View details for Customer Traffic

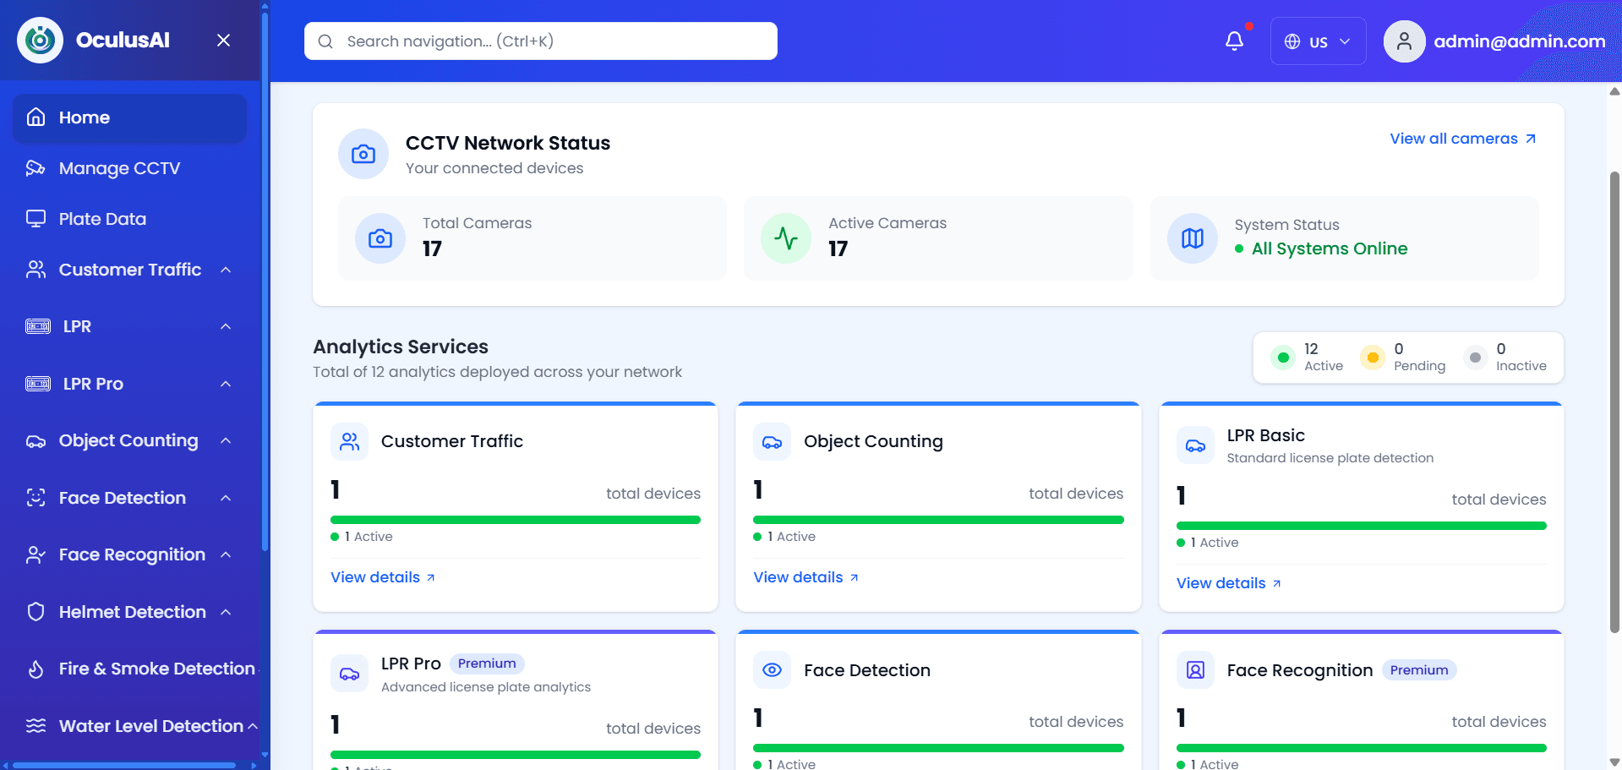pos(383,577)
